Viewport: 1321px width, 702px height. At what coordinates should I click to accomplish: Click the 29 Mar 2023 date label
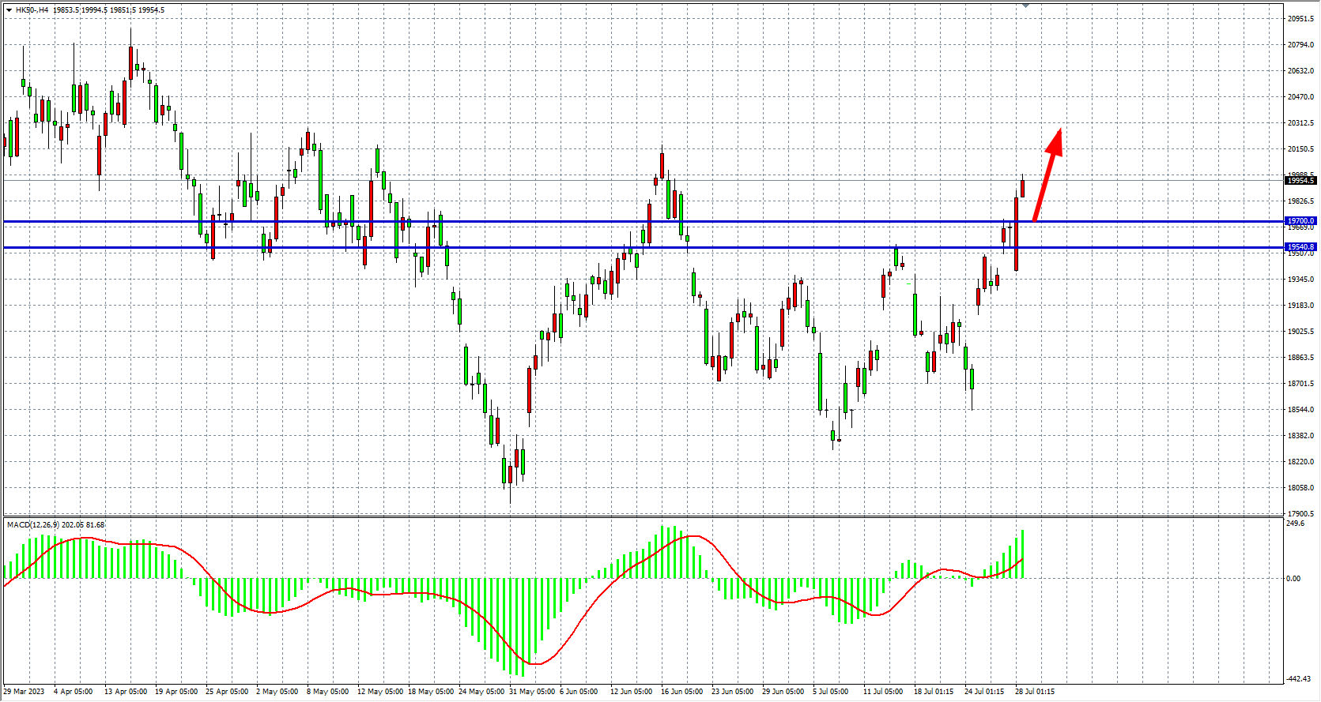[24, 692]
